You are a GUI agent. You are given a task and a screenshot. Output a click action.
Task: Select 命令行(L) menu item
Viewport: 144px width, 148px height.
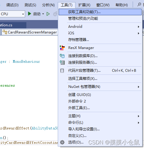(100, 123)
